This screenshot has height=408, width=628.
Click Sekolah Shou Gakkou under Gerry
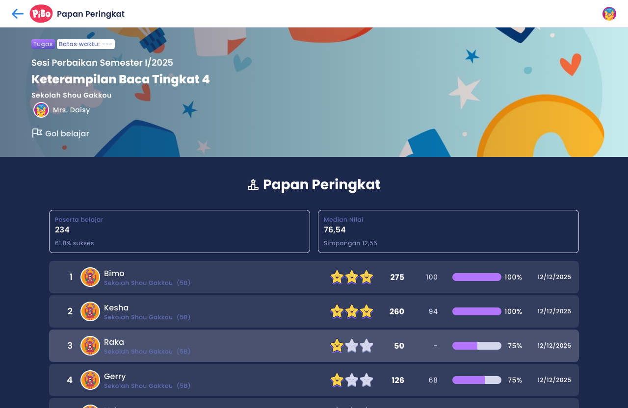click(x=138, y=386)
